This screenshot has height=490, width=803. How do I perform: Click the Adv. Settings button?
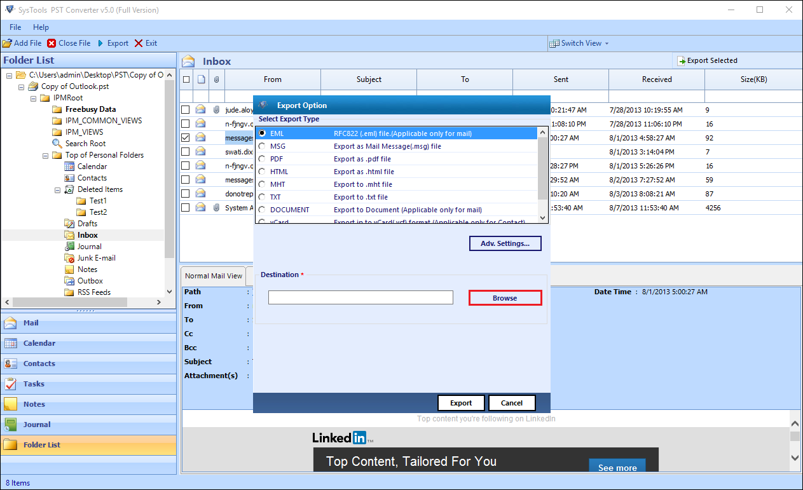click(x=505, y=243)
